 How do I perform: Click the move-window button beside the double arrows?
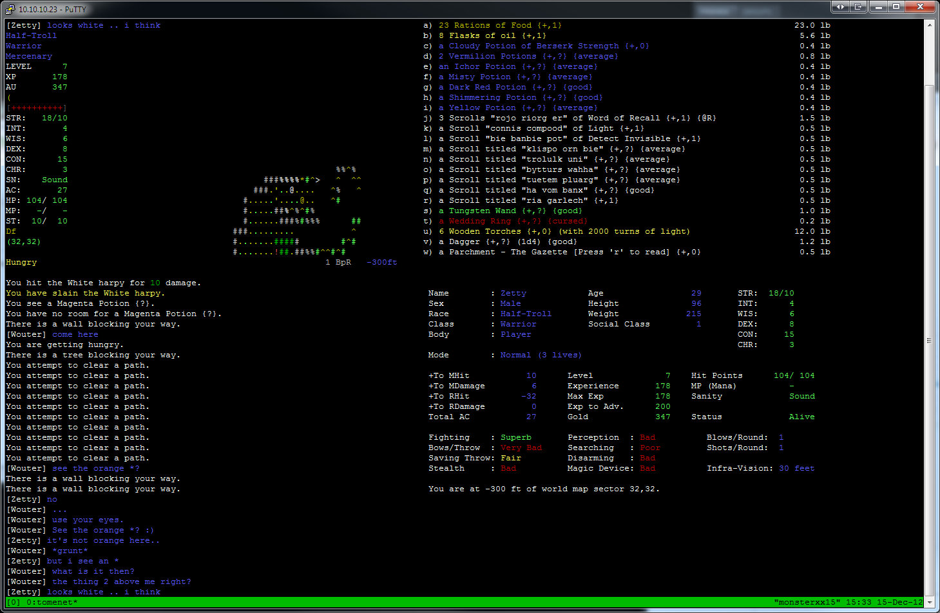pos(858,7)
